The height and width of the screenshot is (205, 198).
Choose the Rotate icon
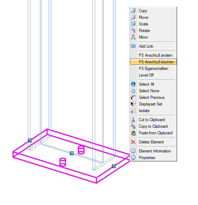pos(133,31)
